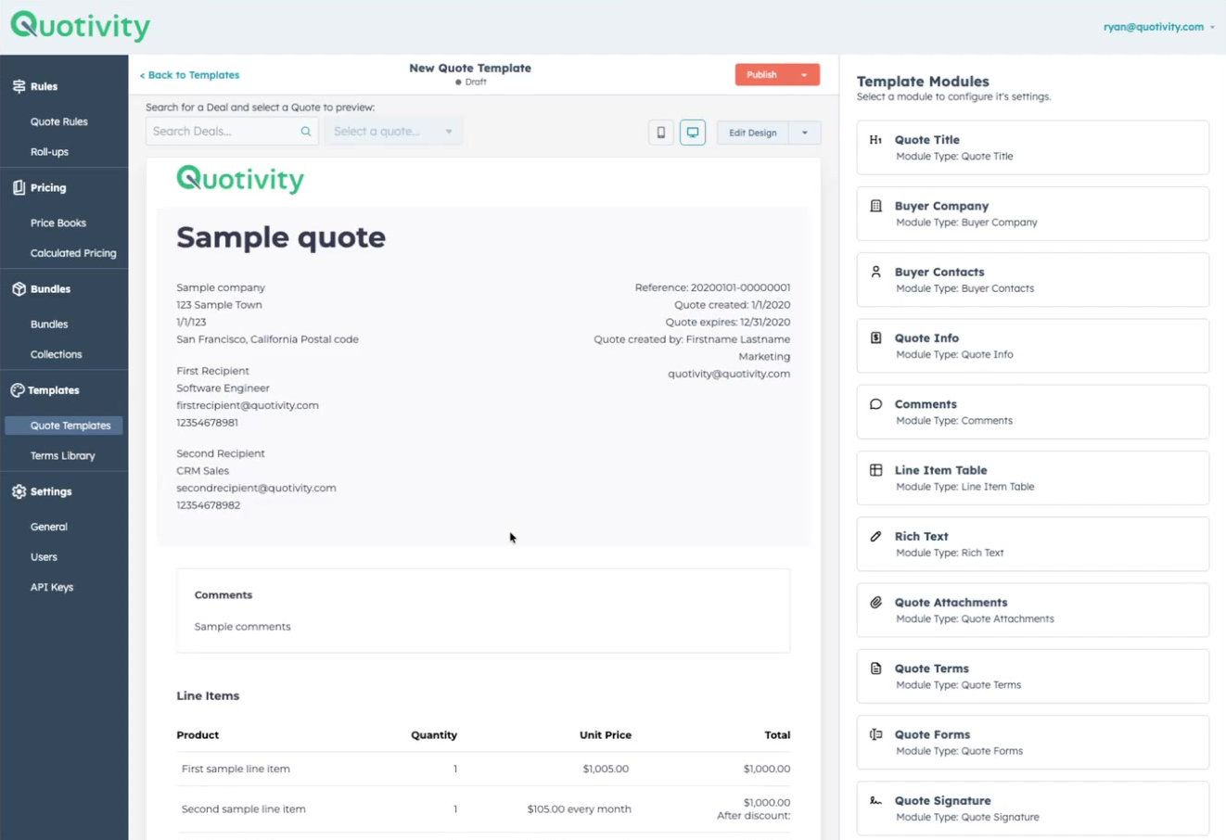The height and width of the screenshot is (840, 1226).
Task: Switch to desktop preview icon
Action: 693,133
